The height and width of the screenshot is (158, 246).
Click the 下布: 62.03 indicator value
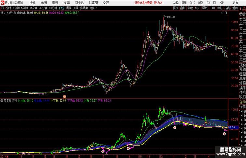pos(104,101)
